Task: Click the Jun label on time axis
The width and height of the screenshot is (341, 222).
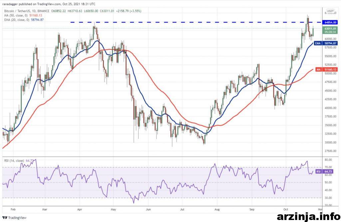Action: pyautogui.click(x=149, y=210)
